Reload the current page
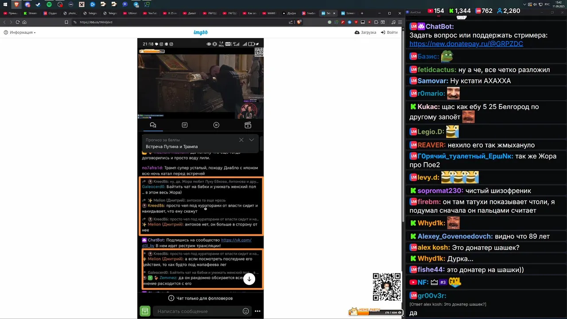 click(x=18, y=22)
